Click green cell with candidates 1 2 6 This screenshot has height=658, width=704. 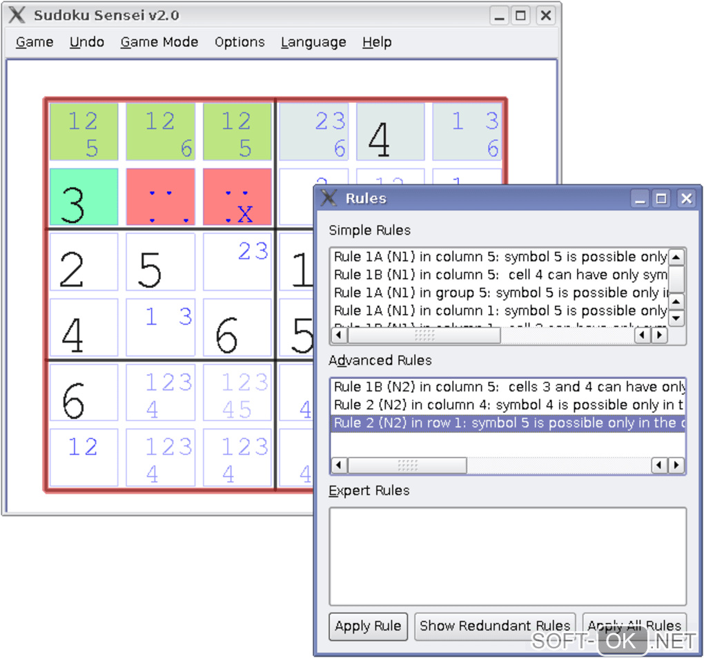point(161,132)
